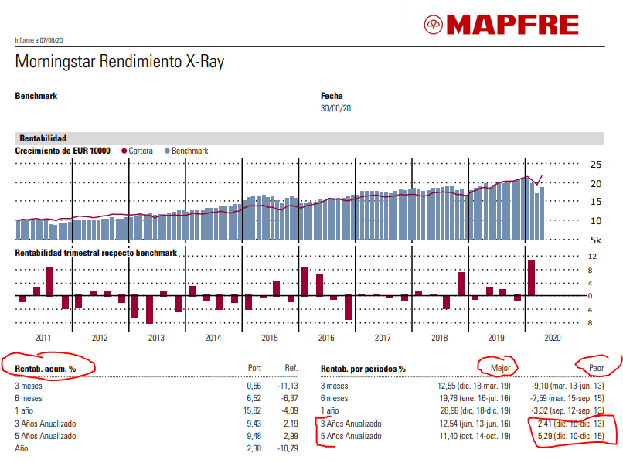Click the -4,09 reference value
Viewport: 623px width, 463px height.
tap(289, 410)
